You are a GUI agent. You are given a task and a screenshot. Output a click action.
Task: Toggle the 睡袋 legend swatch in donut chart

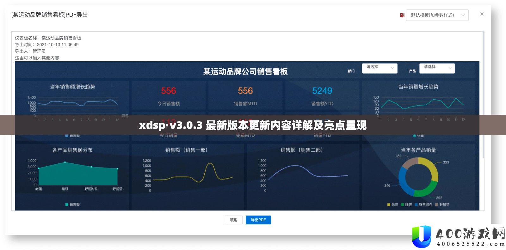402,205
